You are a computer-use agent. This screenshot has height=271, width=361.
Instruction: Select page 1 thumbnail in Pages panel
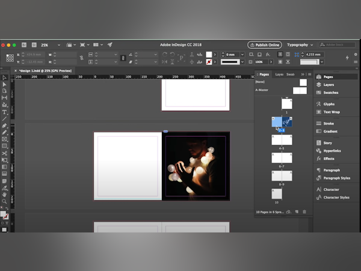[287, 104]
